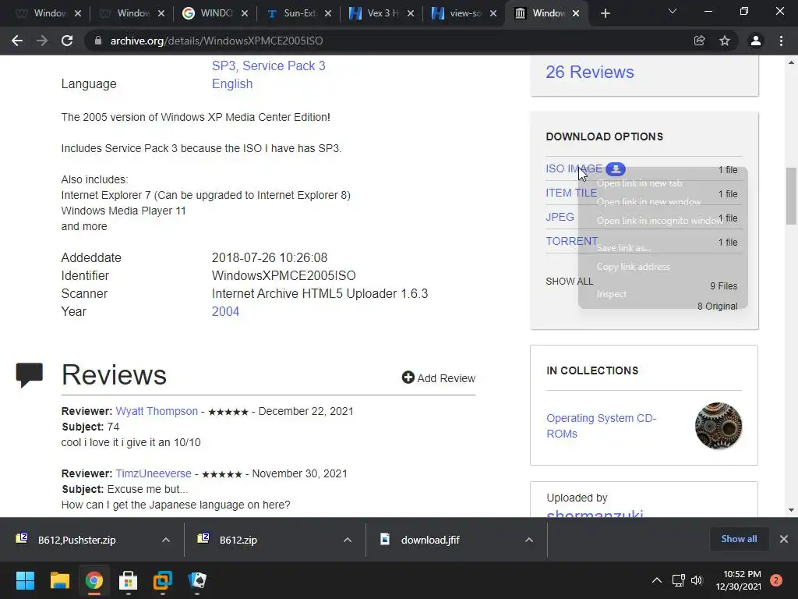Screen dimensions: 798x599
Task: Close the view-so tab
Action: pyautogui.click(x=493, y=13)
